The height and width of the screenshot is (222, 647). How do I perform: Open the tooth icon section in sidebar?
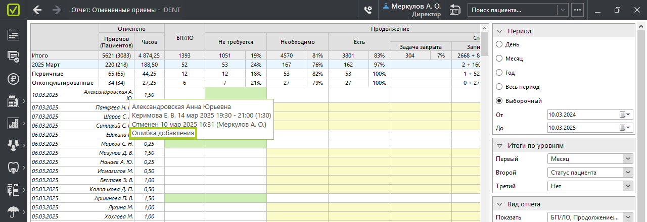[13, 168]
